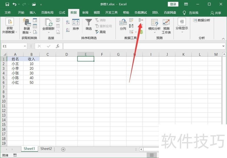The height and width of the screenshot is (158, 227).
Task: Open the Name Box dropdown arrow
Action: (25, 46)
